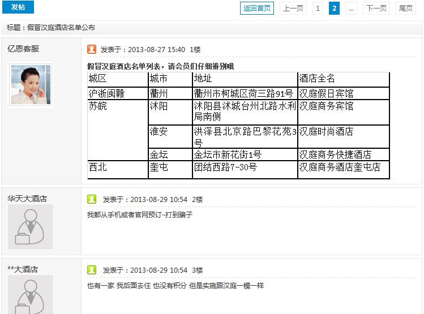This screenshot has height=314, width=424.
Task: Expand more pages via the ellipsis
Action: pos(351,8)
